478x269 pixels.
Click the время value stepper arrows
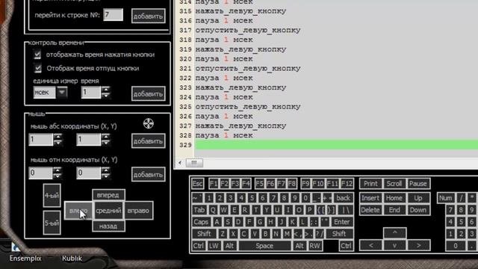105,92
